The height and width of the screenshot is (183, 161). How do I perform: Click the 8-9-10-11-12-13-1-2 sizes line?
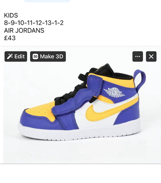[x=34, y=23]
